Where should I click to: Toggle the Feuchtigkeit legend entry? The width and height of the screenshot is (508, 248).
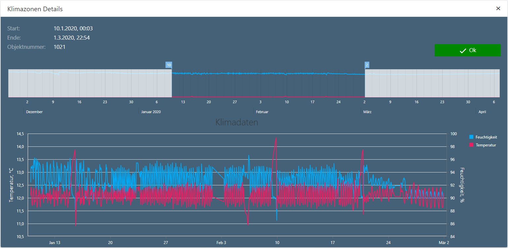[483, 137]
